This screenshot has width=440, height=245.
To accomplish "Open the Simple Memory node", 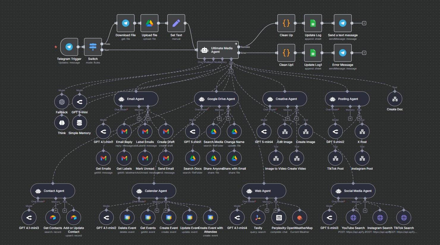I will click(x=79, y=123).
